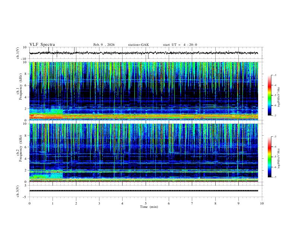
Task: Click the ch.3 flat signal band
Action: [144, 191]
